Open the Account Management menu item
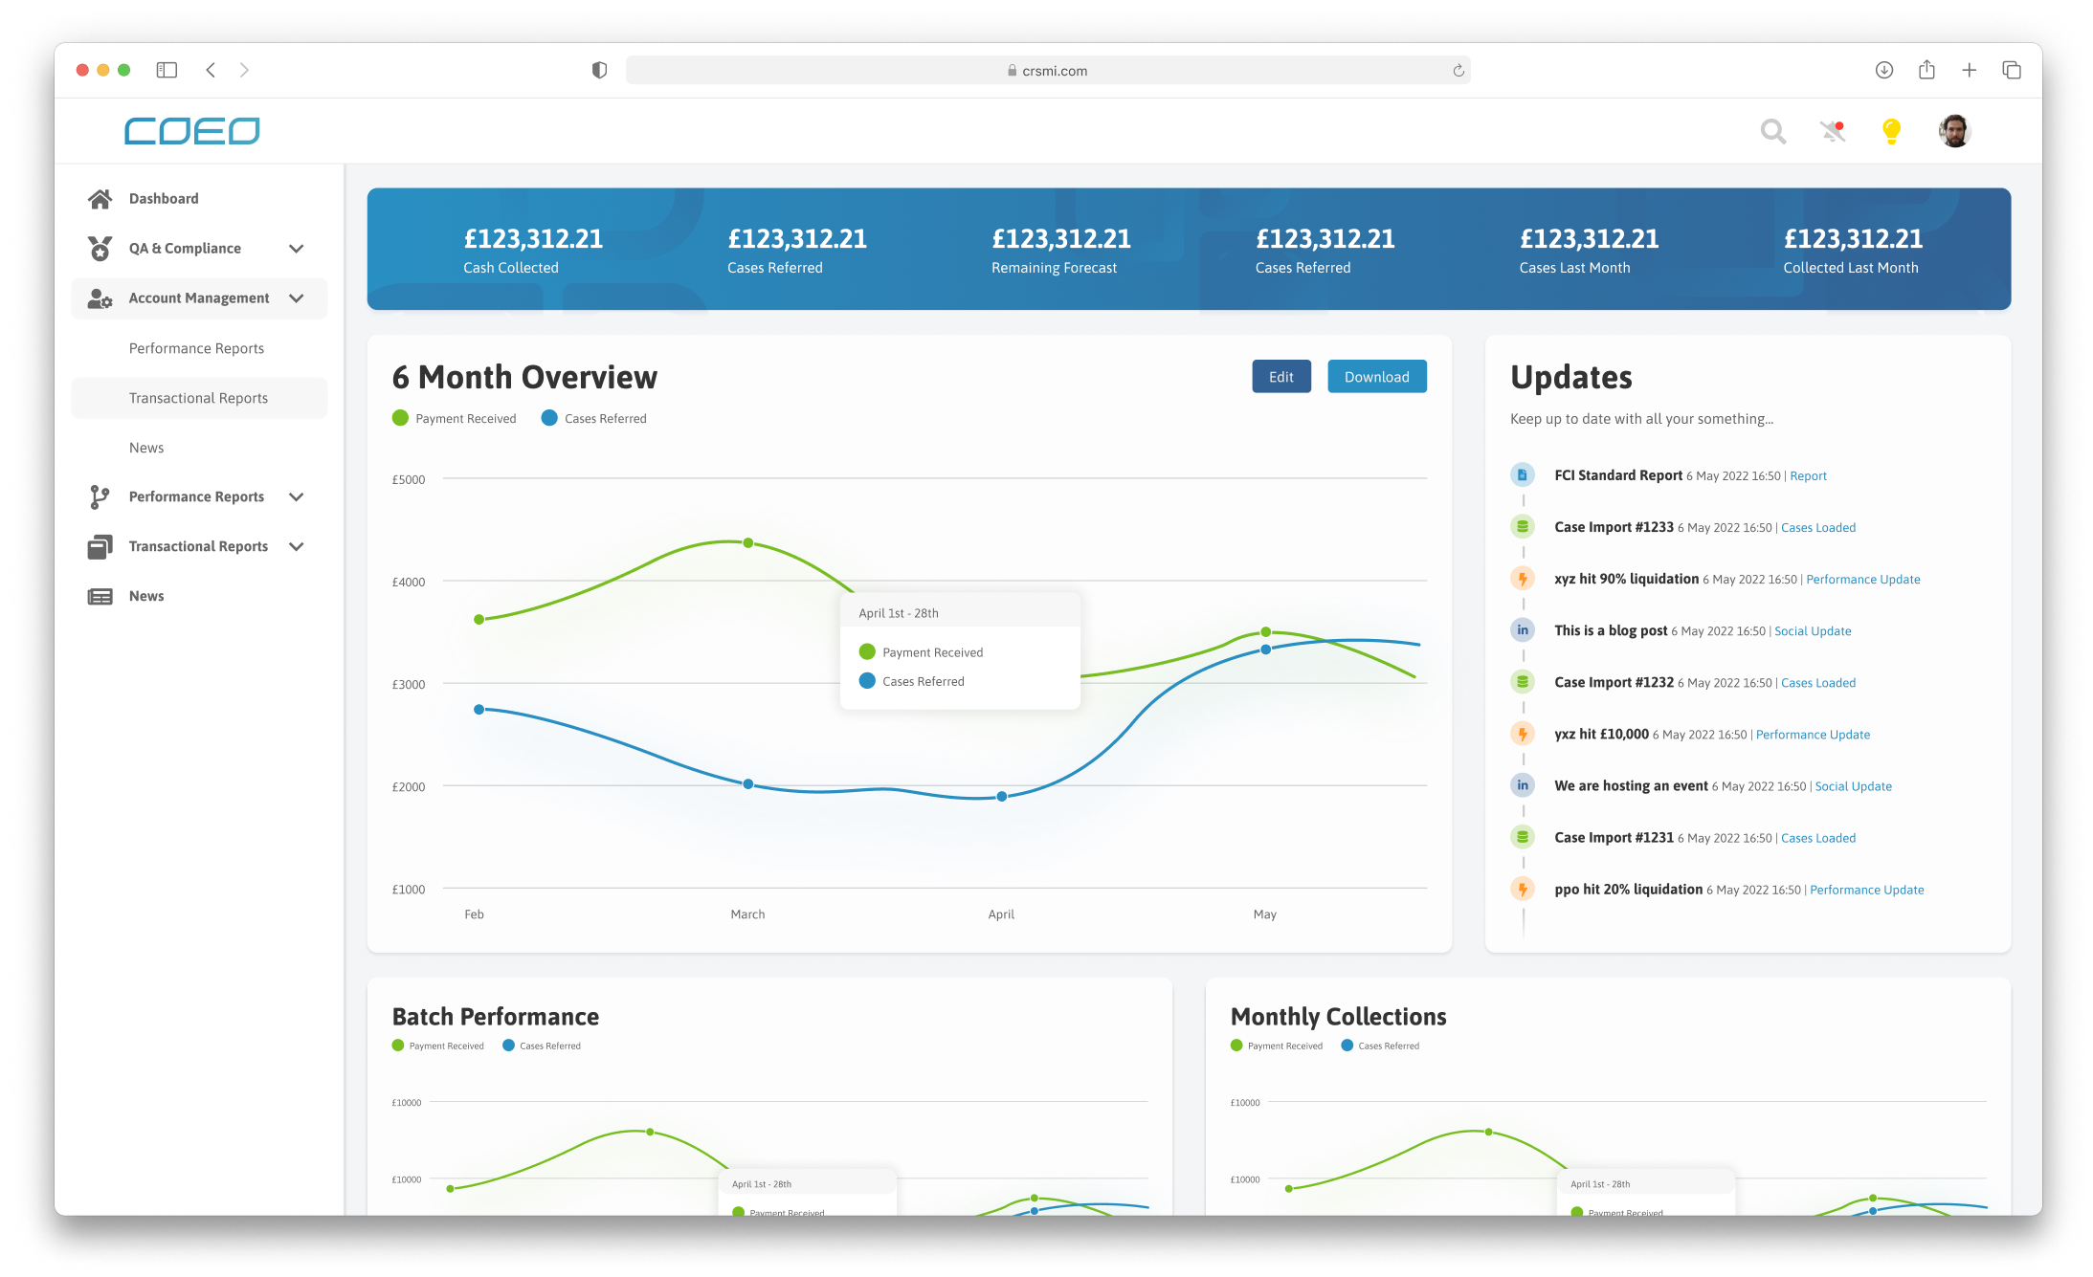This screenshot has height=1277, width=2093. coord(199,298)
